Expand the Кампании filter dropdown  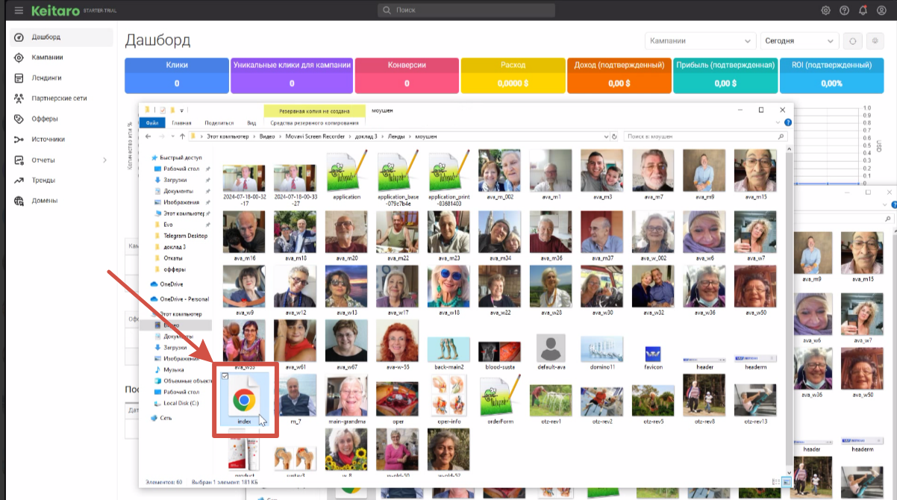[699, 41]
